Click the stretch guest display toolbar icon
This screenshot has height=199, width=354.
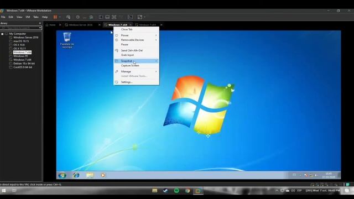[x=140, y=17]
